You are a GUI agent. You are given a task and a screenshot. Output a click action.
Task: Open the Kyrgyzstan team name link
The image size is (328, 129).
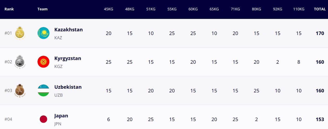[68, 58]
